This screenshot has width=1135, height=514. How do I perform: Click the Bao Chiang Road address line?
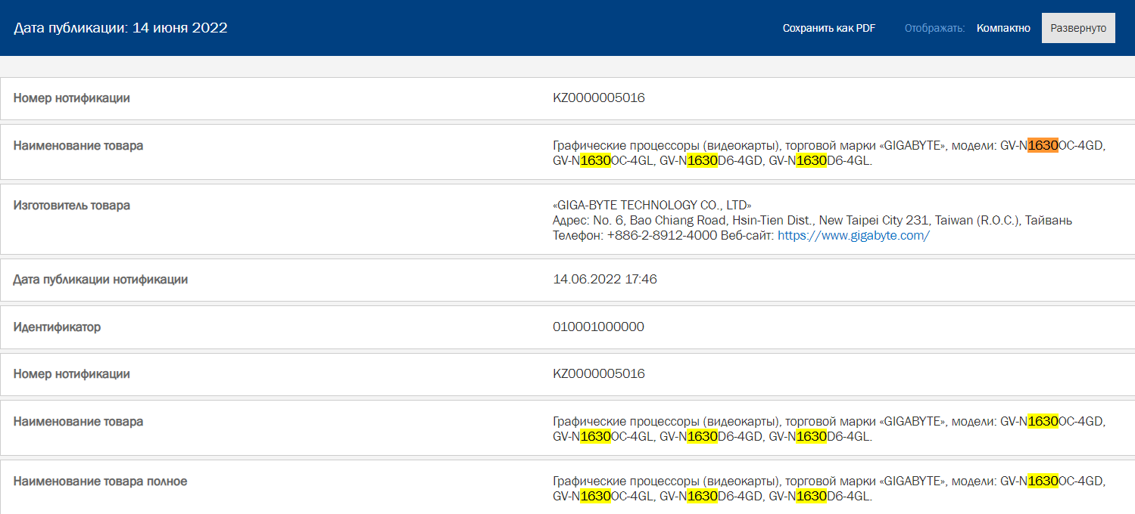(812, 220)
